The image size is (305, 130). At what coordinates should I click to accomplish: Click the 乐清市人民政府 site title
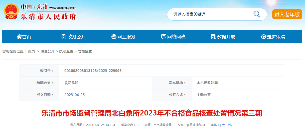coord(48,17)
